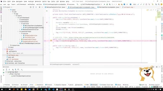163x91 pixels.
Task: Click the Git update project arrow icon
Action: (x=138, y=4)
